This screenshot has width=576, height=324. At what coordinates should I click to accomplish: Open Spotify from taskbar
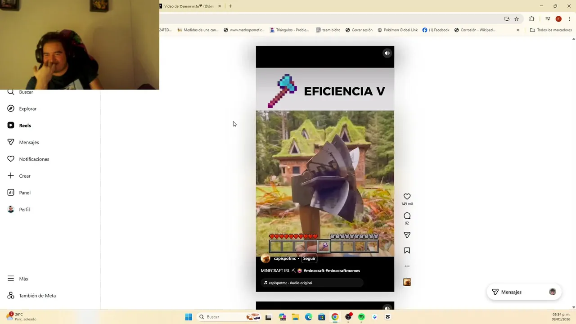click(x=361, y=317)
